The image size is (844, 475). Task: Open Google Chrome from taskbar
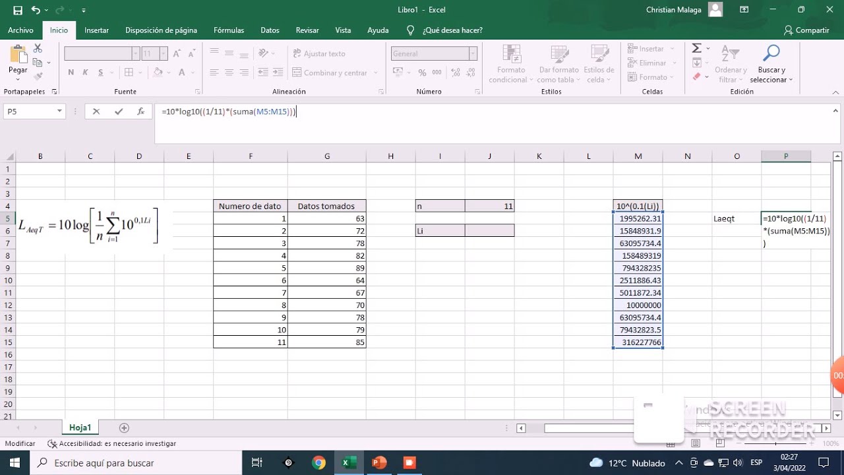pyautogui.click(x=318, y=463)
